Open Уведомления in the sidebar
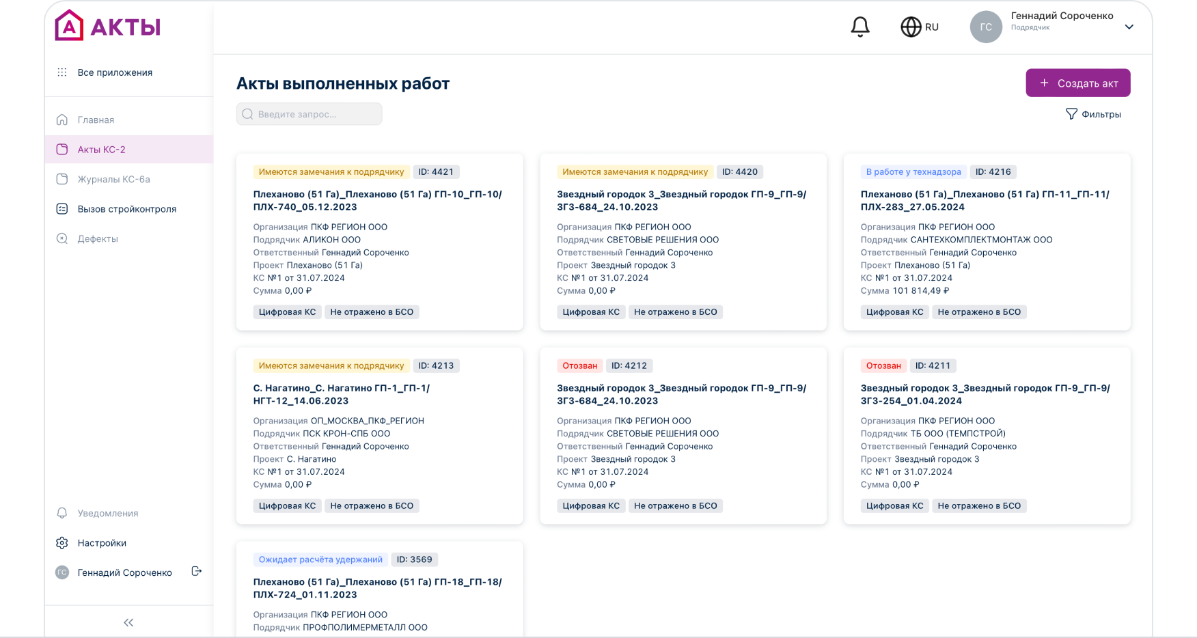Viewport: 1197px width, 638px height. coord(108,513)
